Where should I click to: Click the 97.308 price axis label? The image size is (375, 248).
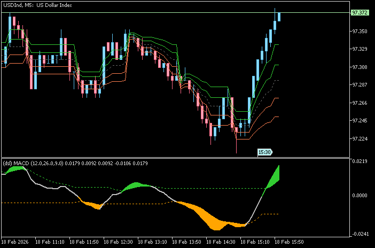pyautogui.click(x=360, y=67)
